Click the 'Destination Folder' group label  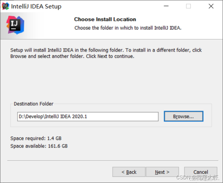[34, 104]
